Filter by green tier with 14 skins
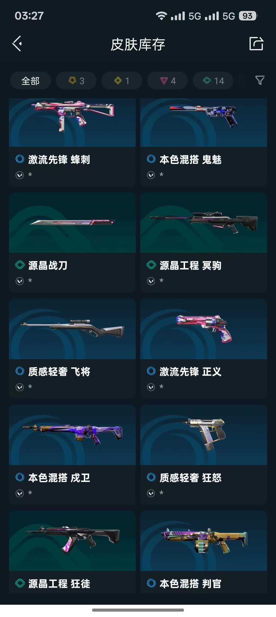The height and width of the screenshot is (617, 276). (213, 81)
